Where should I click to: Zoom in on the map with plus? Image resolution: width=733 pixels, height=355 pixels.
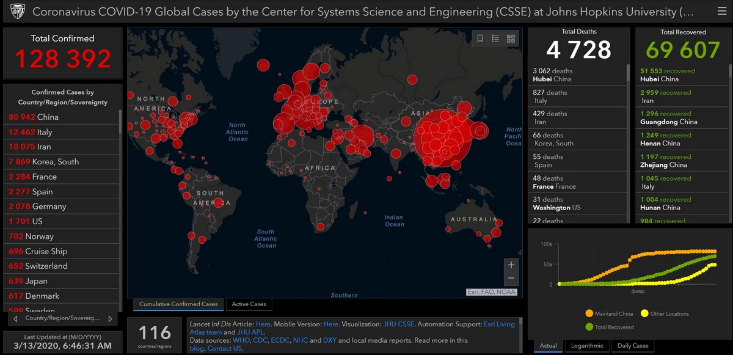coord(511,265)
